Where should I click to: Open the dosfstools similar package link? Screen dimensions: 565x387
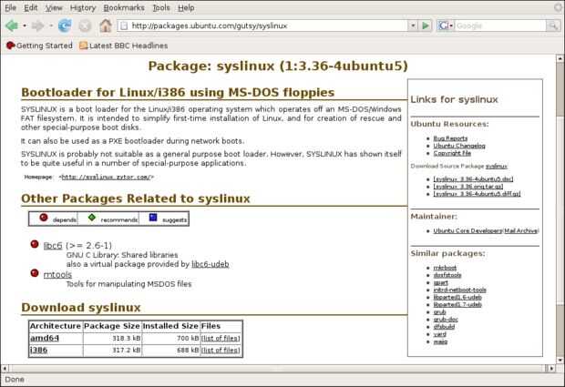click(447, 275)
